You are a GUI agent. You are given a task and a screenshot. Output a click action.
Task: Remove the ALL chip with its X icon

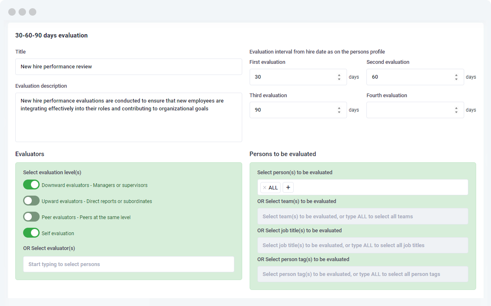[264, 187]
